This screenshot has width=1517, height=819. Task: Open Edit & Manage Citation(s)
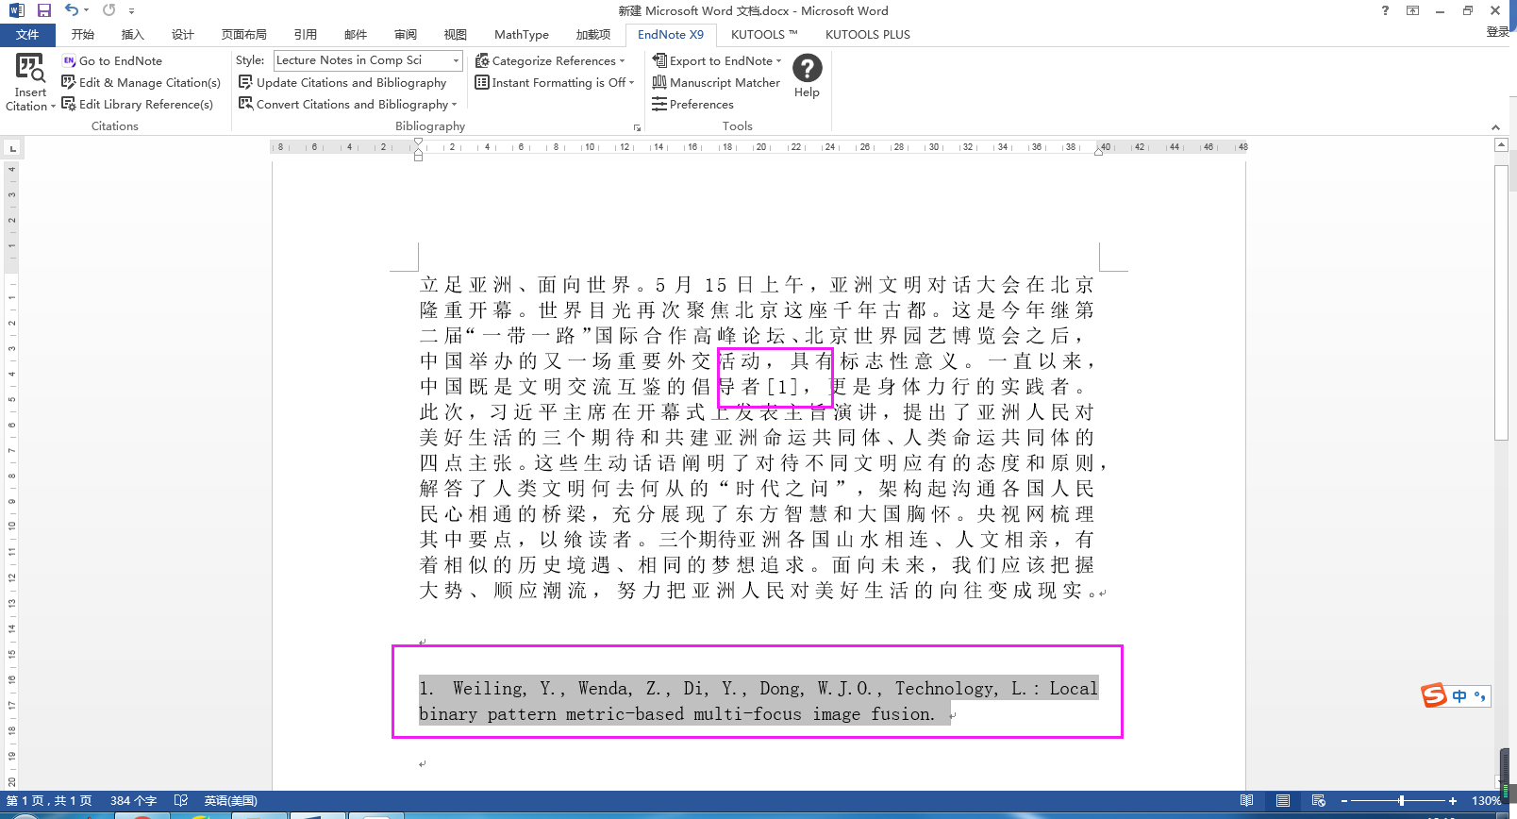tap(141, 82)
